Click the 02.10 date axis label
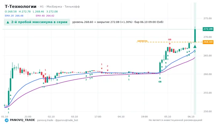Viewport: 221px width, 124px height. (x=51, y=116)
